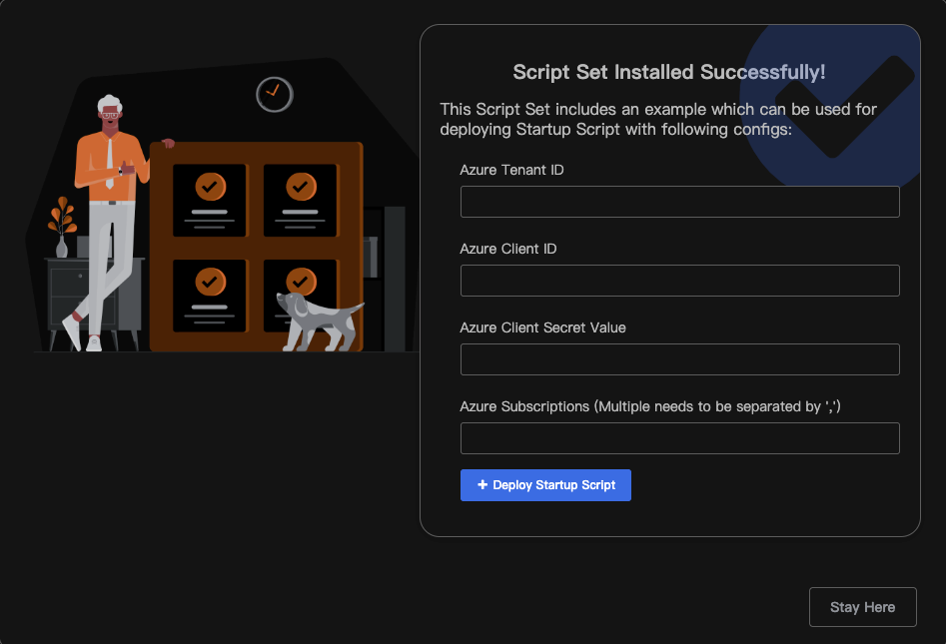Screen dimensions: 946x644
Task: Focus the Azure Client ID field
Action: click(x=680, y=281)
